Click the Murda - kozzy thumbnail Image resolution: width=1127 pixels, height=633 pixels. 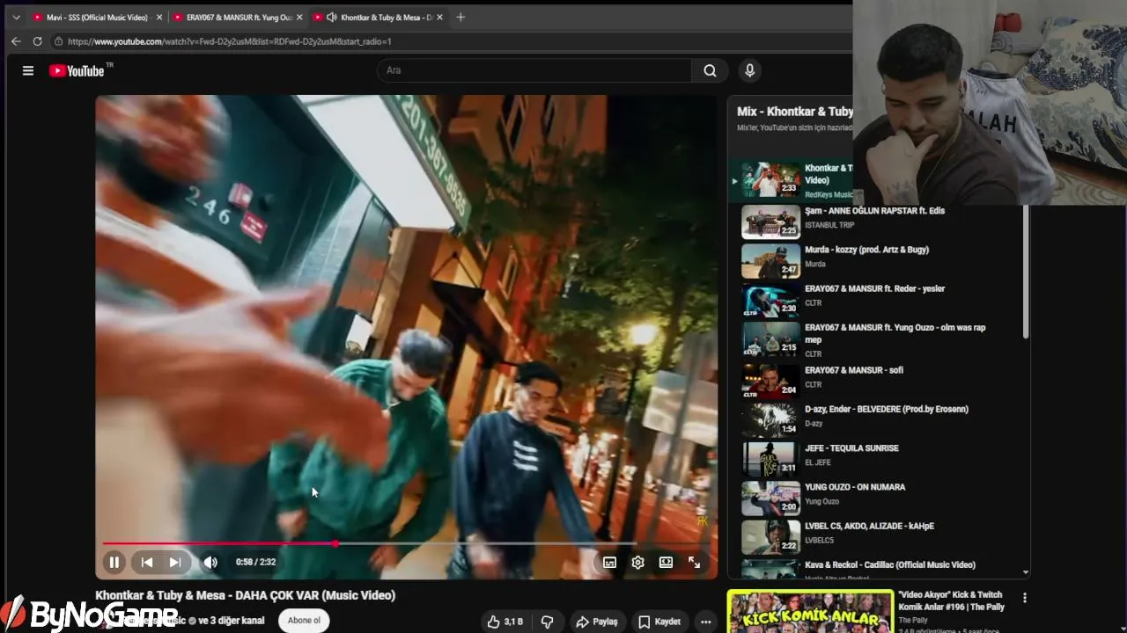[770, 261]
